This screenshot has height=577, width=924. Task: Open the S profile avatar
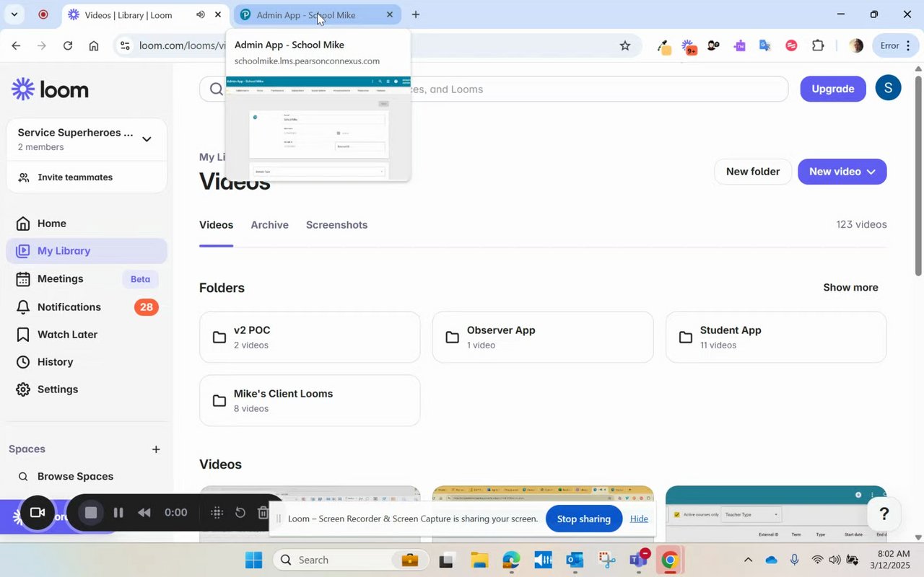(x=888, y=88)
